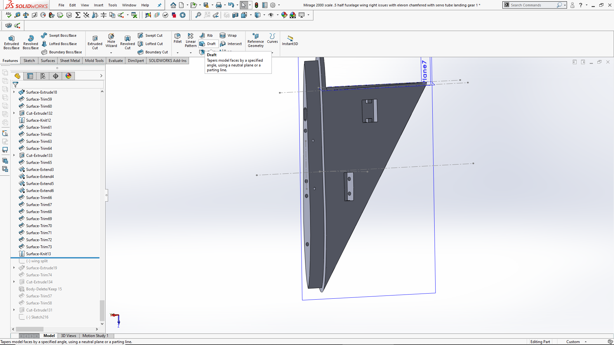This screenshot has height=345, width=614.
Task: Click the Intersect tool
Action: [231, 44]
